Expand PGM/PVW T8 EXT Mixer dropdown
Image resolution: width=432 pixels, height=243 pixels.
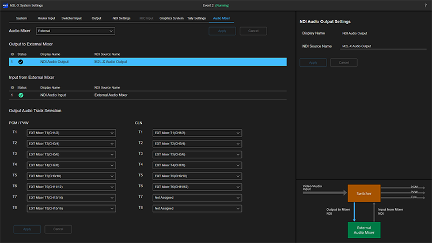pos(71,207)
